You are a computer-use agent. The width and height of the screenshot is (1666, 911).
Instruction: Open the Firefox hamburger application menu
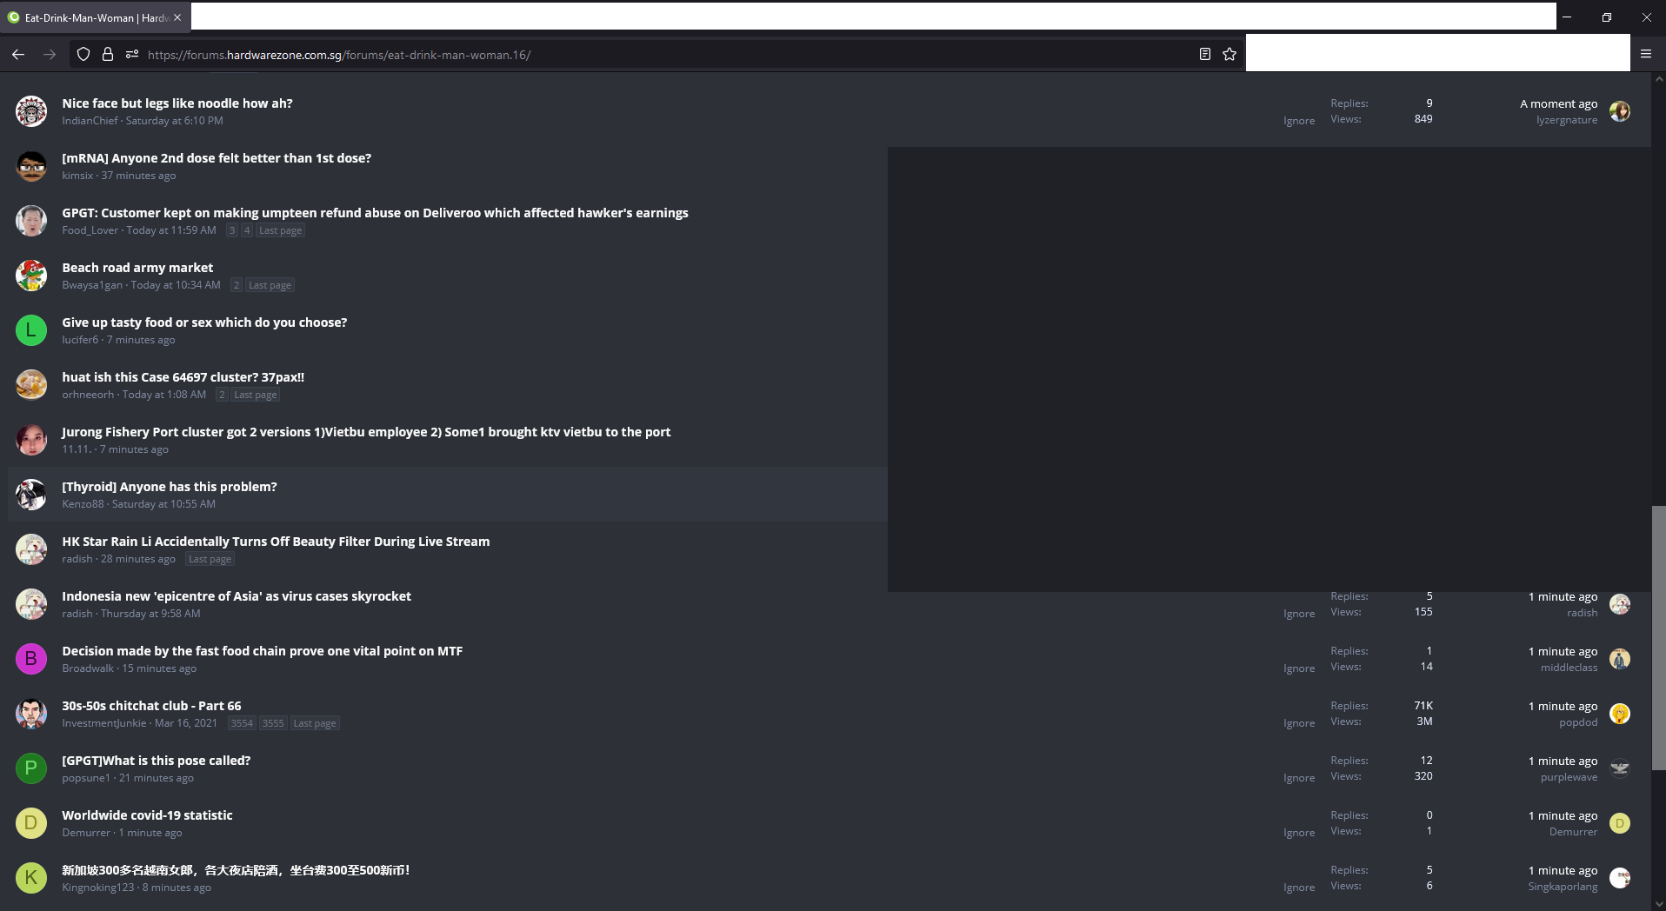[x=1646, y=54]
